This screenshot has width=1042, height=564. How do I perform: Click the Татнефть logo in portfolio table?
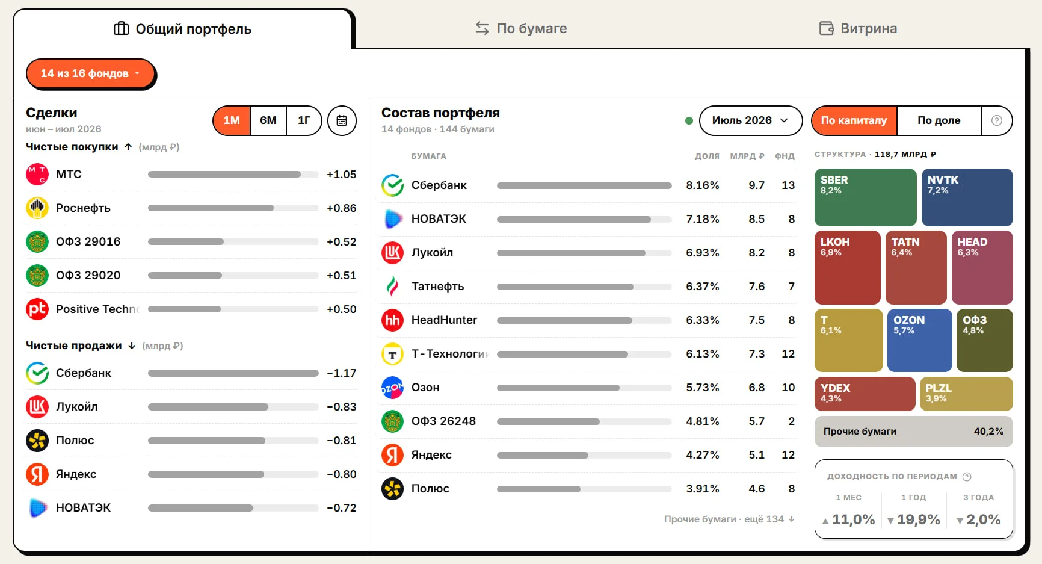point(393,287)
